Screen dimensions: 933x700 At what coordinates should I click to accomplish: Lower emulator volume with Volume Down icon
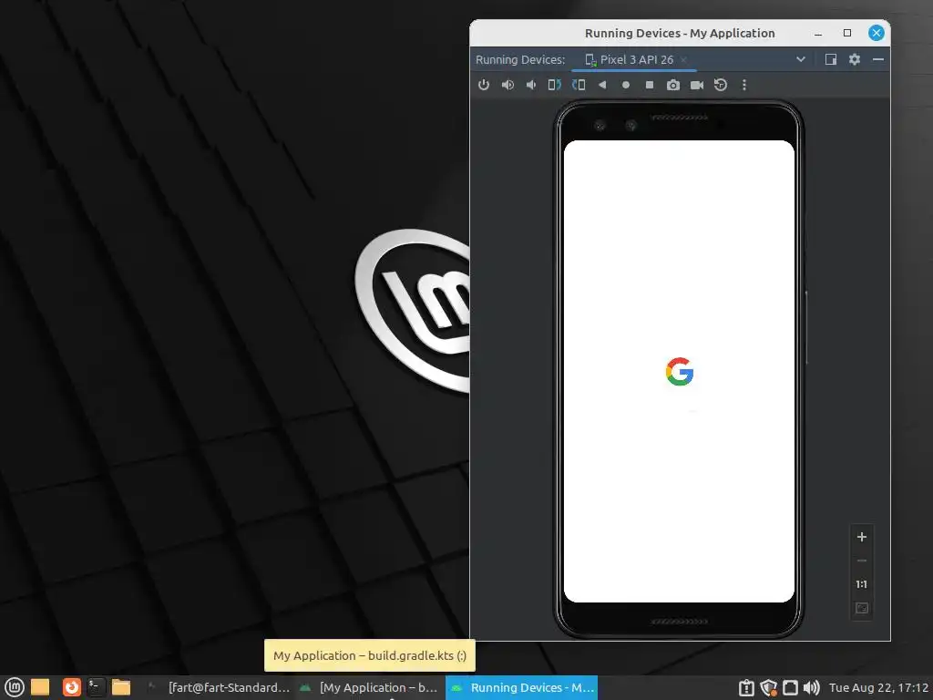tap(531, 85)
